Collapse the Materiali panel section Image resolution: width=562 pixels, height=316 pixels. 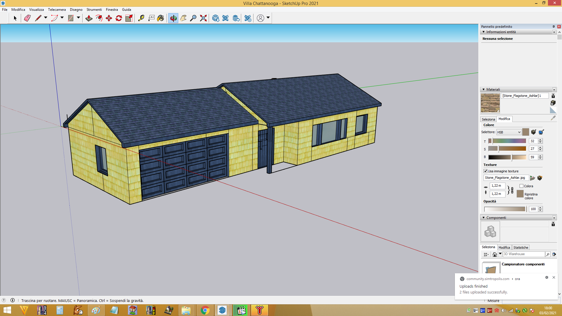pyautogui.click(x=484, y=90)
